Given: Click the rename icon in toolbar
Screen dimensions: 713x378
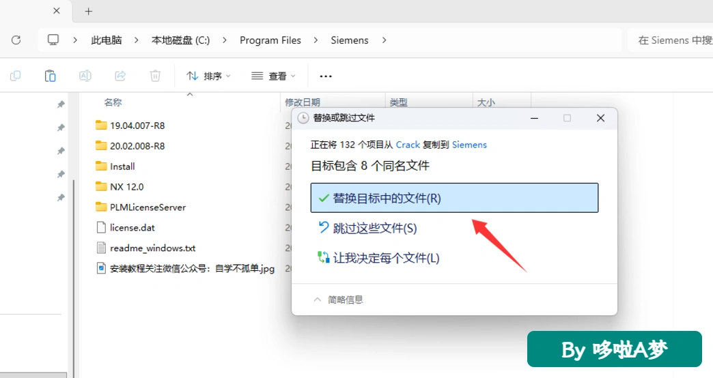Looking at the screenshot, I should (x=85, y=76).
